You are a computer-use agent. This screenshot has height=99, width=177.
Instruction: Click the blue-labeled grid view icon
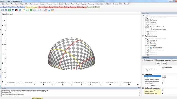(x=49, y=10)
